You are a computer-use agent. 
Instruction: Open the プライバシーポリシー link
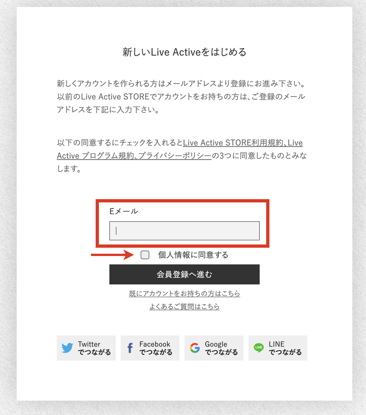[x=175, y=156]
